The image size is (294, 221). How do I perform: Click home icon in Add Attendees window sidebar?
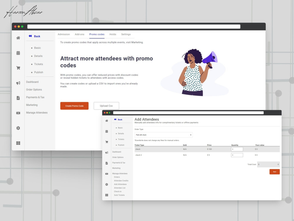click(107, 121)
